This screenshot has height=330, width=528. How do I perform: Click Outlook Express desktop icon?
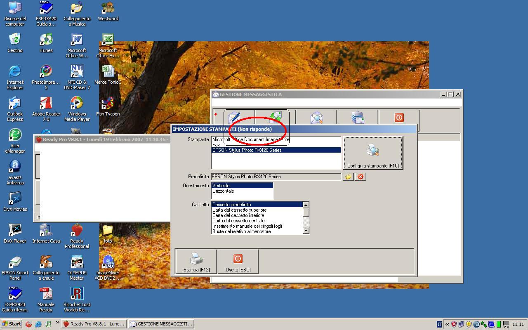(15, 109)
